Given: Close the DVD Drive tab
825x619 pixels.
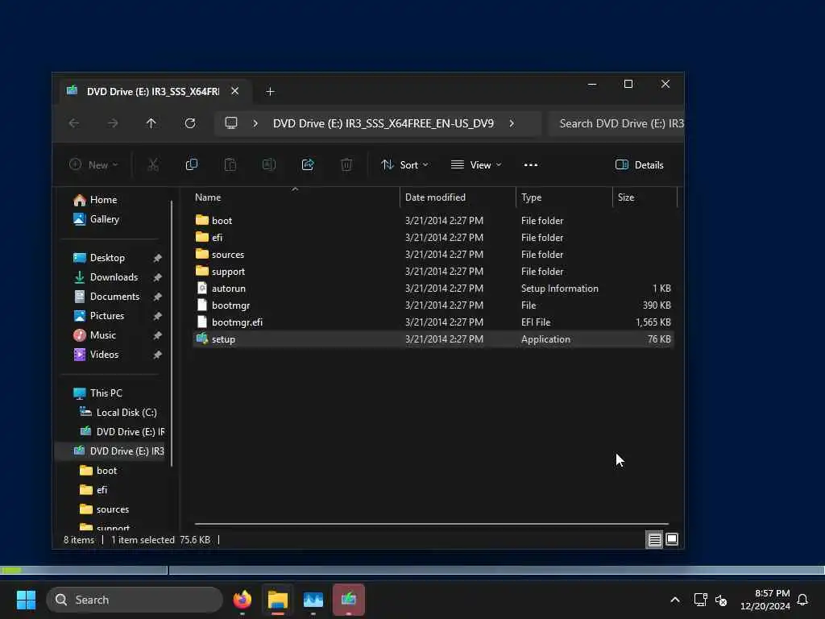Looking at the screenshot, I should (x=234, y=91).
